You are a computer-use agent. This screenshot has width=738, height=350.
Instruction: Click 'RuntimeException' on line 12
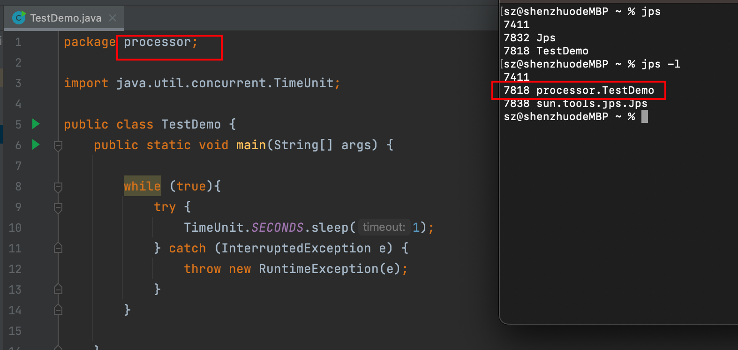(x=318, y=269)
